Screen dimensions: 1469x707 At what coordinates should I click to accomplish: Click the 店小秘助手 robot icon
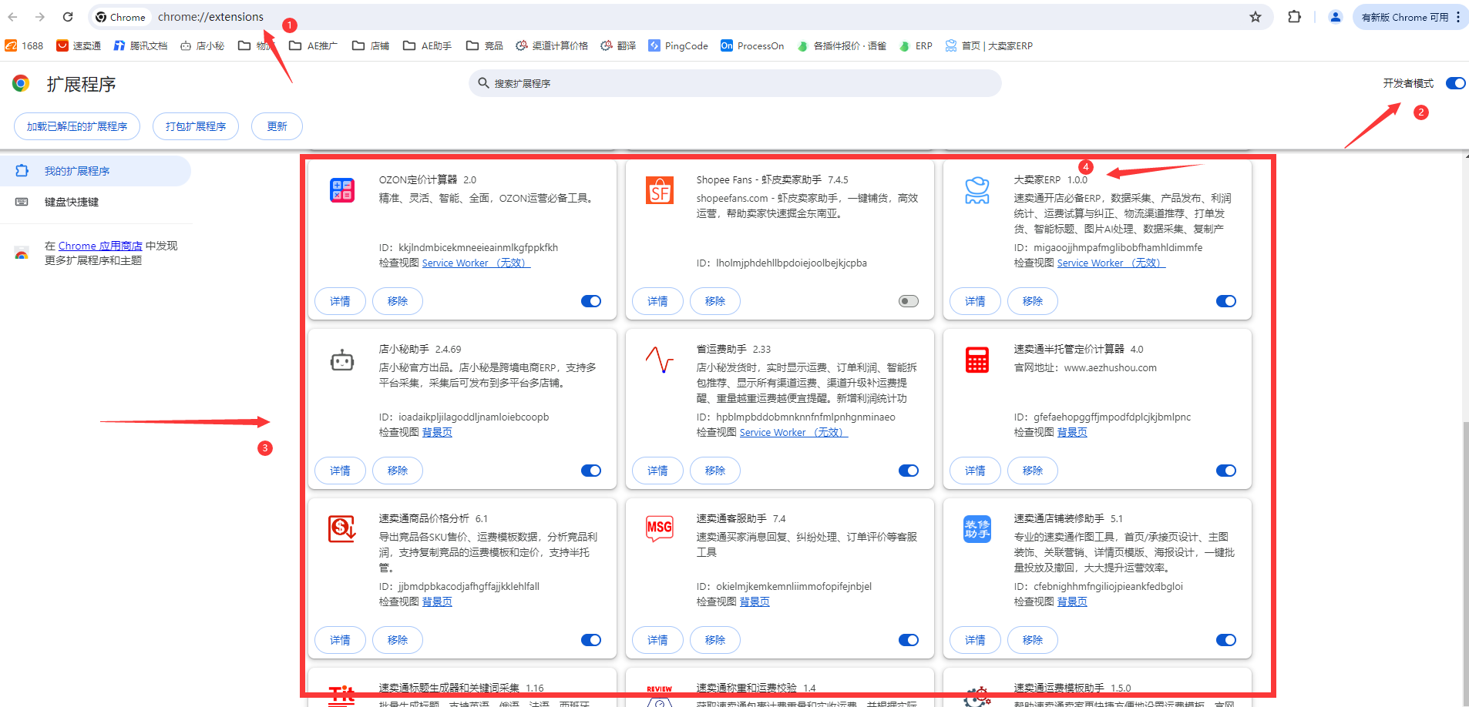(x=342, y=360)
